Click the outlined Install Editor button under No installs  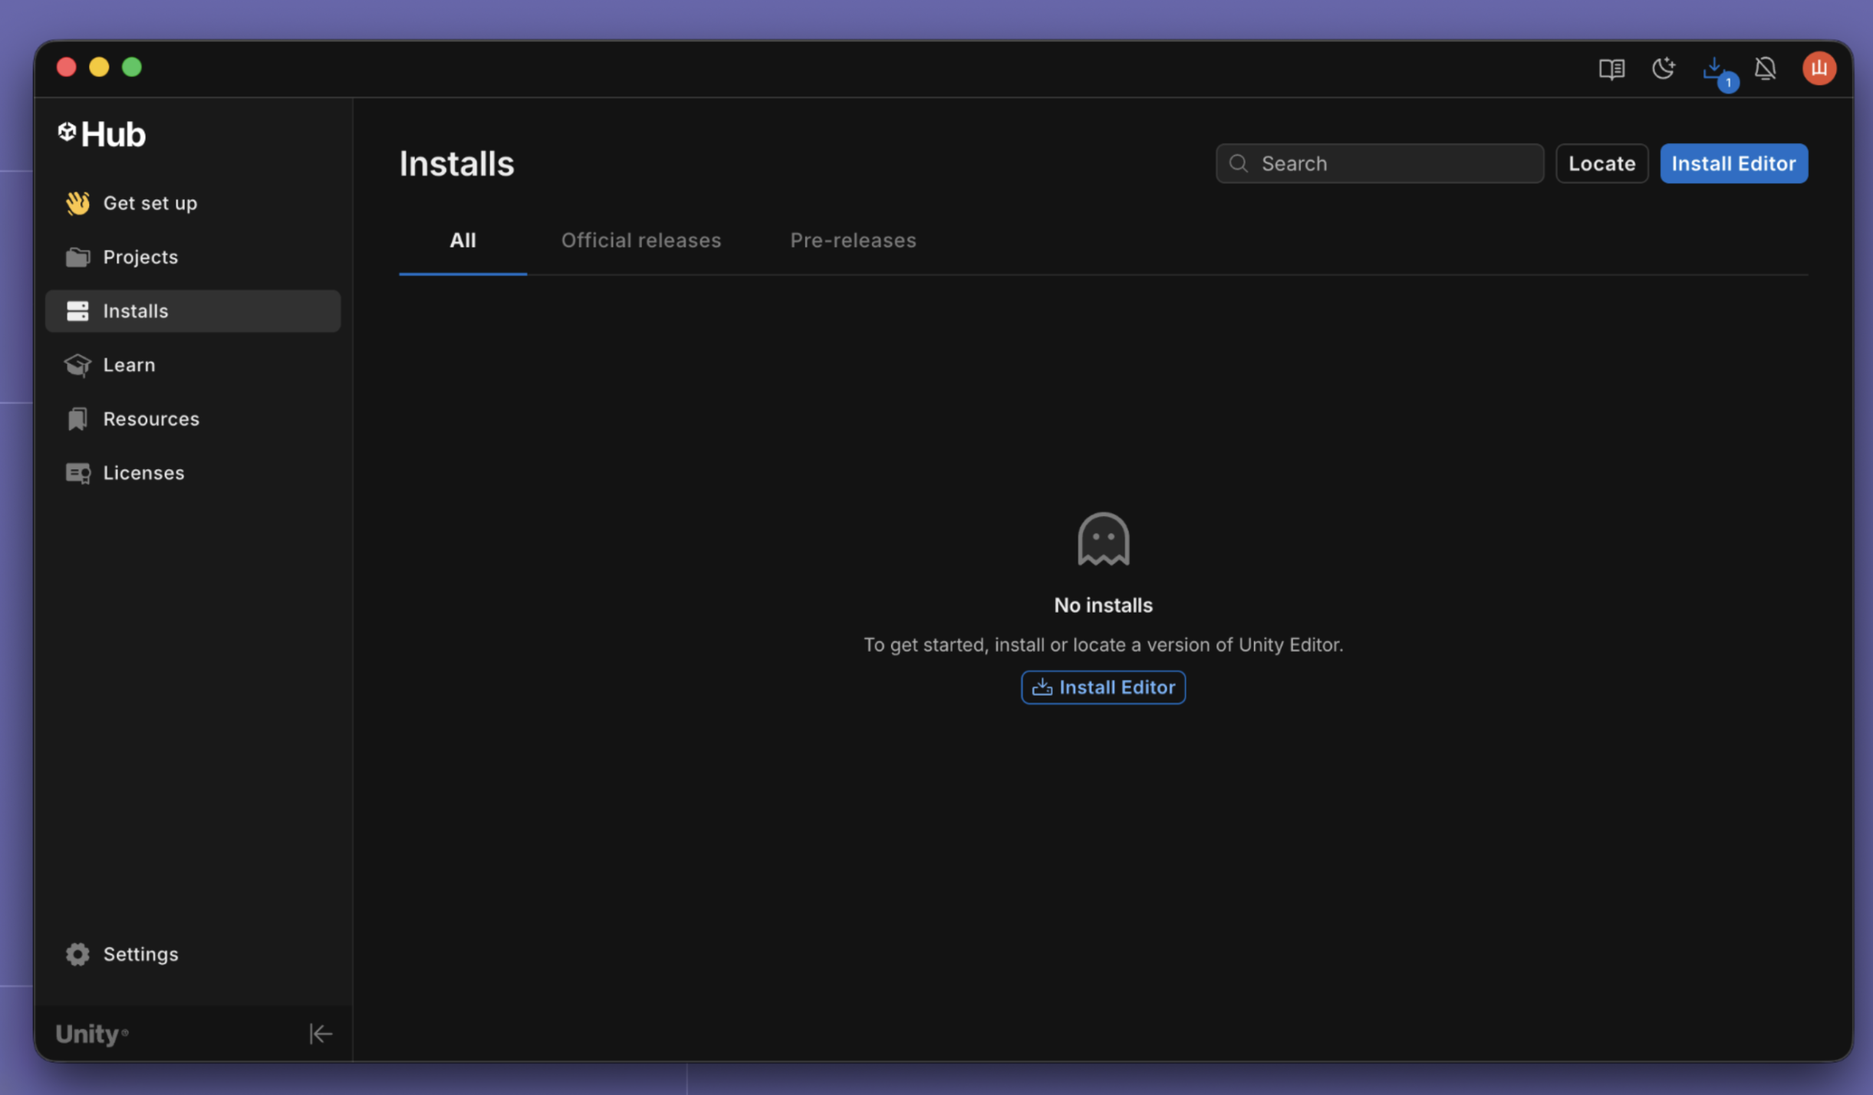click(1103, 687)
